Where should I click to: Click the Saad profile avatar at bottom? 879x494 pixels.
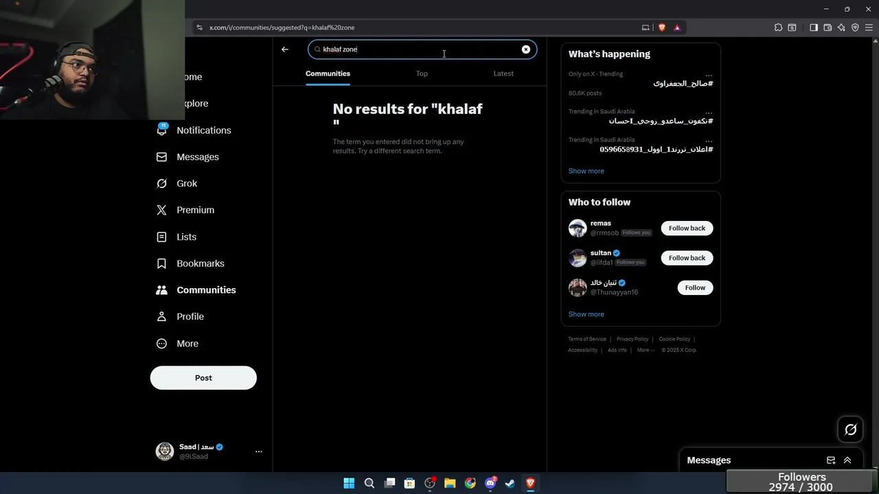click(165, 451)
